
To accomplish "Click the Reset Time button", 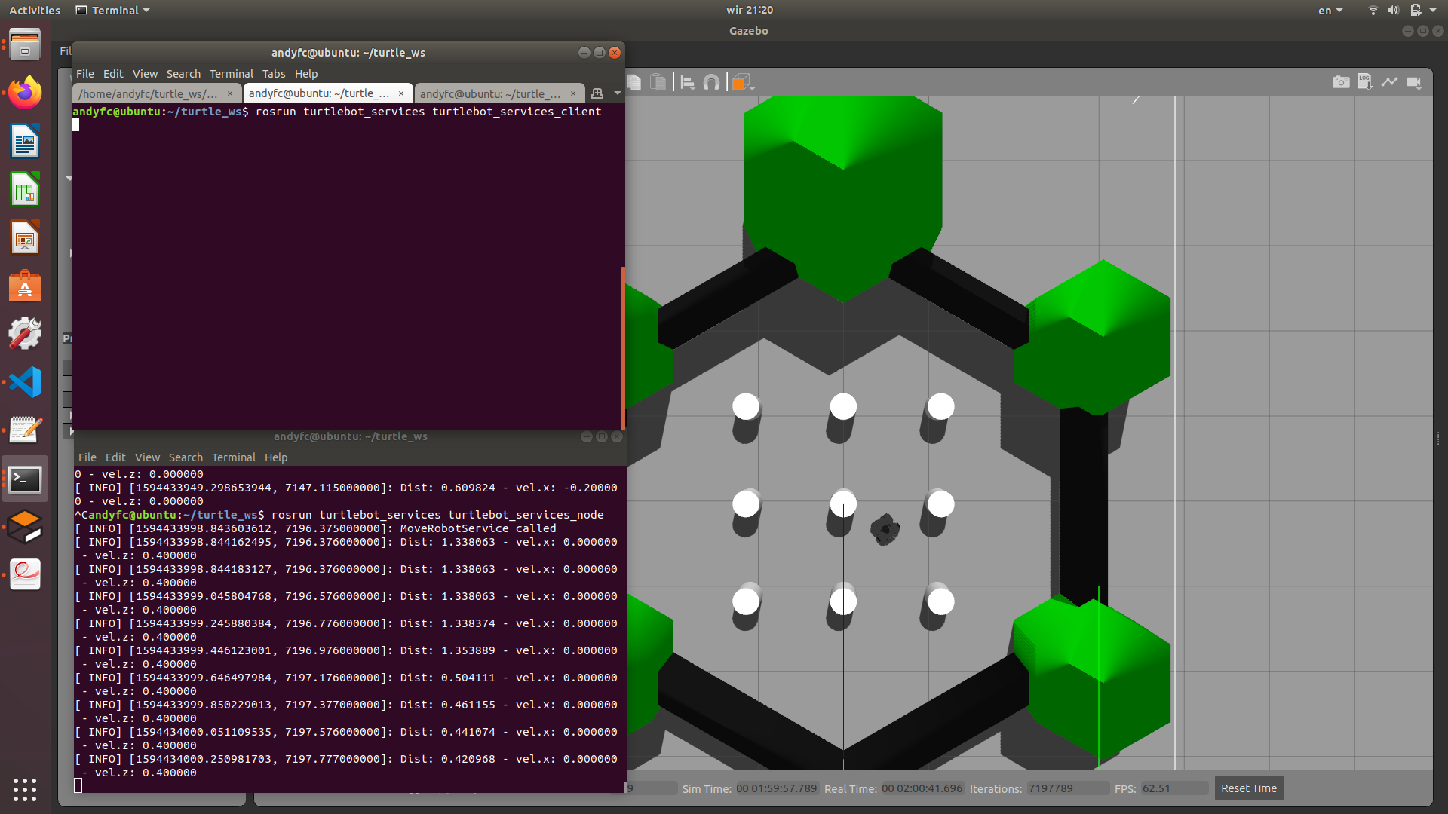I will [1248, 788].
